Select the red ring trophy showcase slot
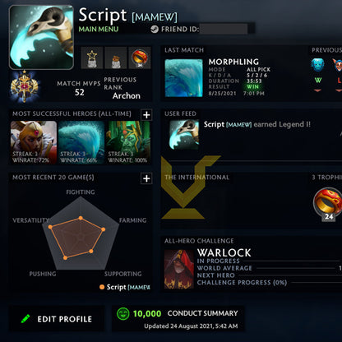Screen dimensions: 342x342 [x=140, y=58]
